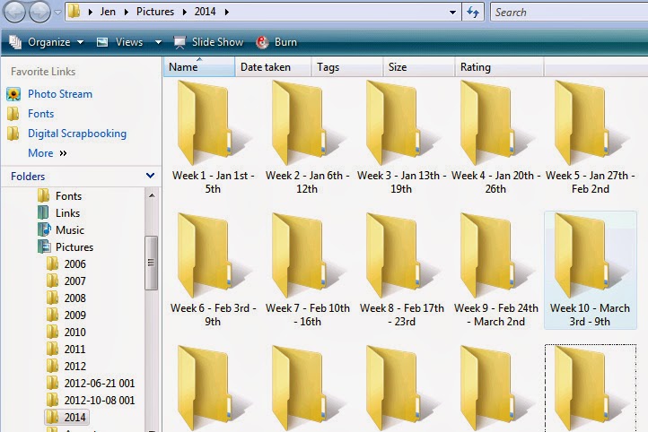Sort by the Size column header
Screen dimensions: 648x432
418,67
